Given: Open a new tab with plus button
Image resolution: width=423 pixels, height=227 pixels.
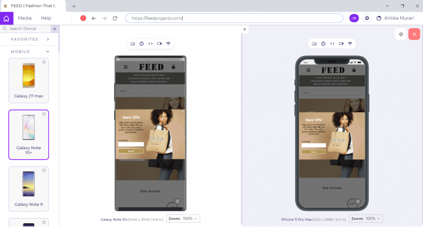Looking at the screenshot, I should tap(74, 6).
